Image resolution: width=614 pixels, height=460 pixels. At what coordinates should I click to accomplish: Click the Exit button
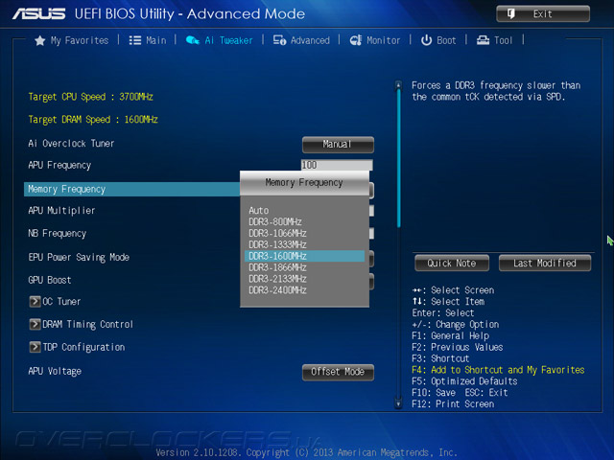pos(543,14)
